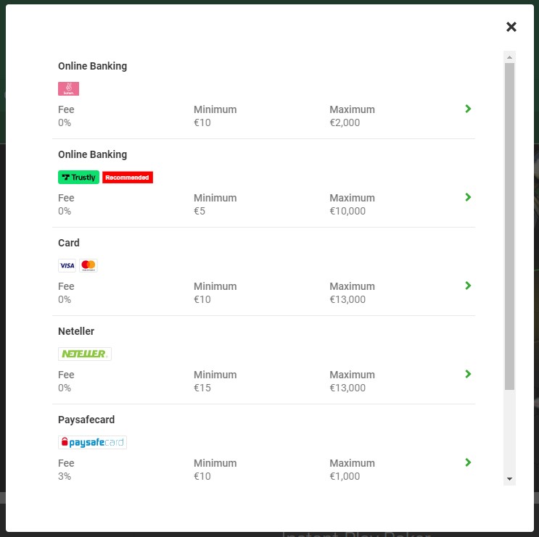The image size is (539, 537).
Task: Select the green Trustly logo
Action: tap(78, 178)
